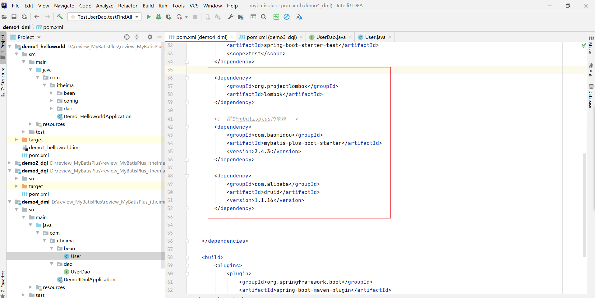The image size is (595, 298).
Task: Click the editor's vertical scrollbar
Action: (584, 205)
